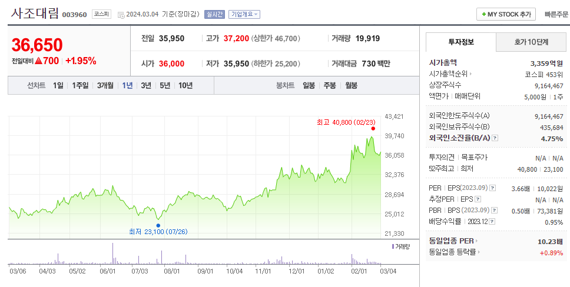The height and width of the screenshot is (287, 570).
Task: Click the 상장주식수 label
Action: (x=445, y=85)
